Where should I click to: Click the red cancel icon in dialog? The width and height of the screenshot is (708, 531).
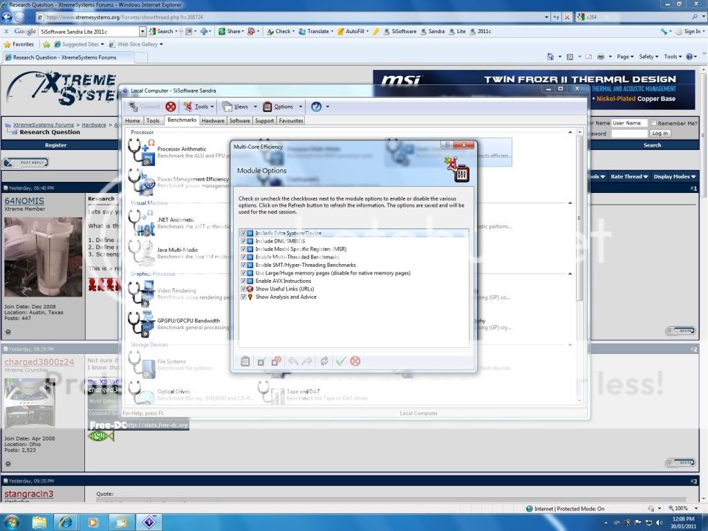(x=355, y=361)
